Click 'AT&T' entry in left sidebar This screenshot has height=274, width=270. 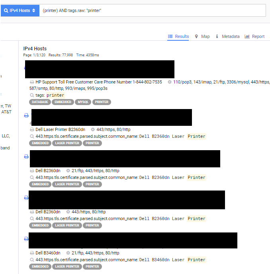6,112
